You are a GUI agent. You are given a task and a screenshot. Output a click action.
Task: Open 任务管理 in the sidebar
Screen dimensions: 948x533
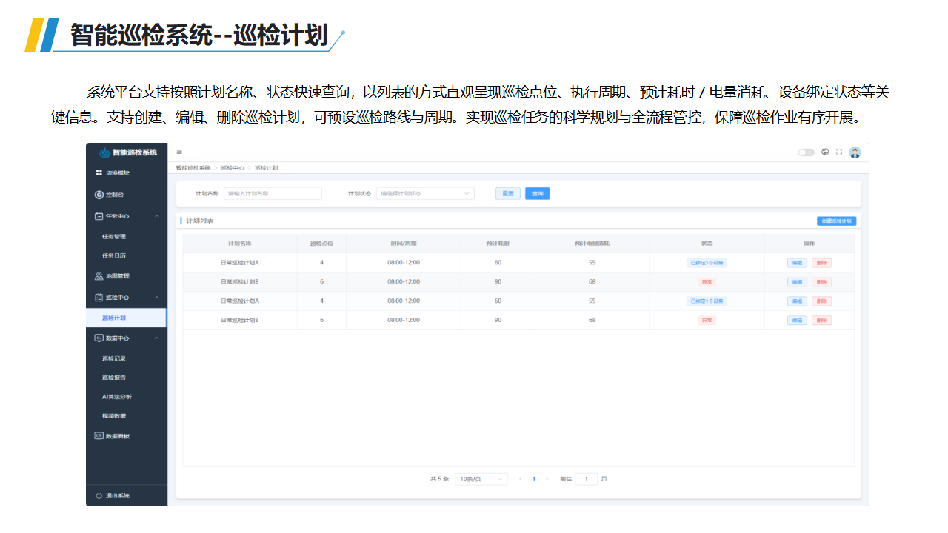[114, 236]
